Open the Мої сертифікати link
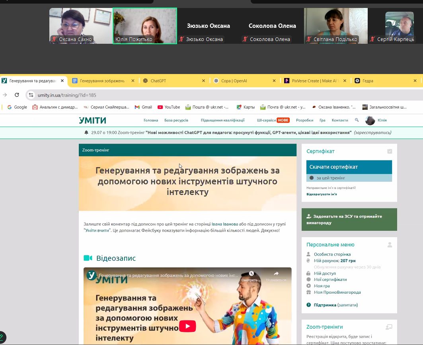Viewport: 423px width, 345px height. click(330, 280)
